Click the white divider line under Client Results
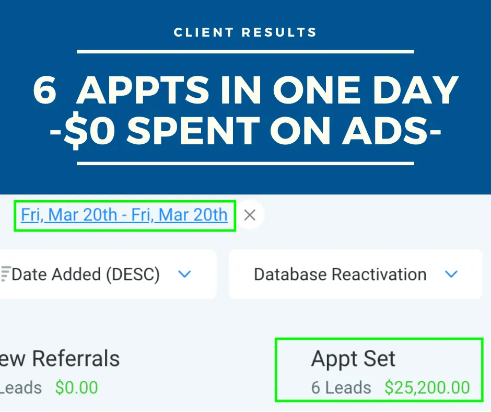491x412 pixels. tap(245, 52)
